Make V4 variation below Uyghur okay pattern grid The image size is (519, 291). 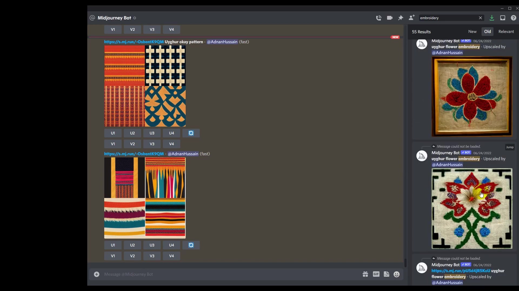coord(171,144)
